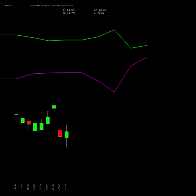Select the small red candle for 20 Jul

(x=29, y=123)
